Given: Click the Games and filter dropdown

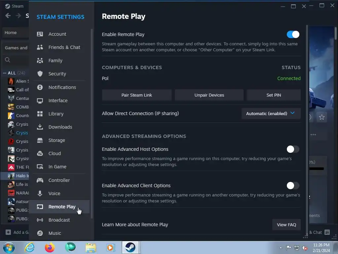Looking at the screenshot, I should (x=15, y=48).
